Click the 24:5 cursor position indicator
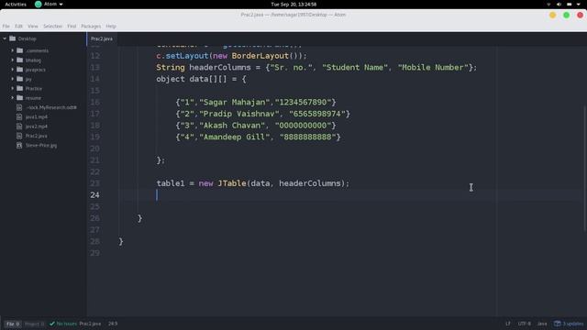The height and width of the screenshot is (330, 587). (x=113, y=324)
